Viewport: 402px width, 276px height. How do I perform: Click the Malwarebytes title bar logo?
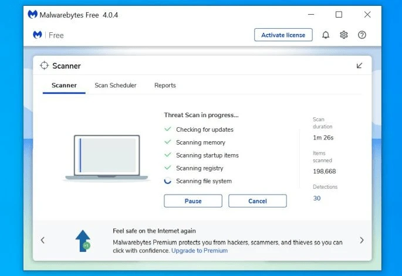coord(32,14)
